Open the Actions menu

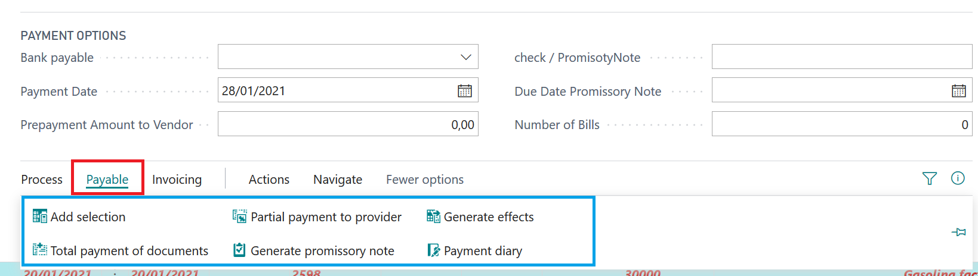pyautogui.click(x=269, y=180)
